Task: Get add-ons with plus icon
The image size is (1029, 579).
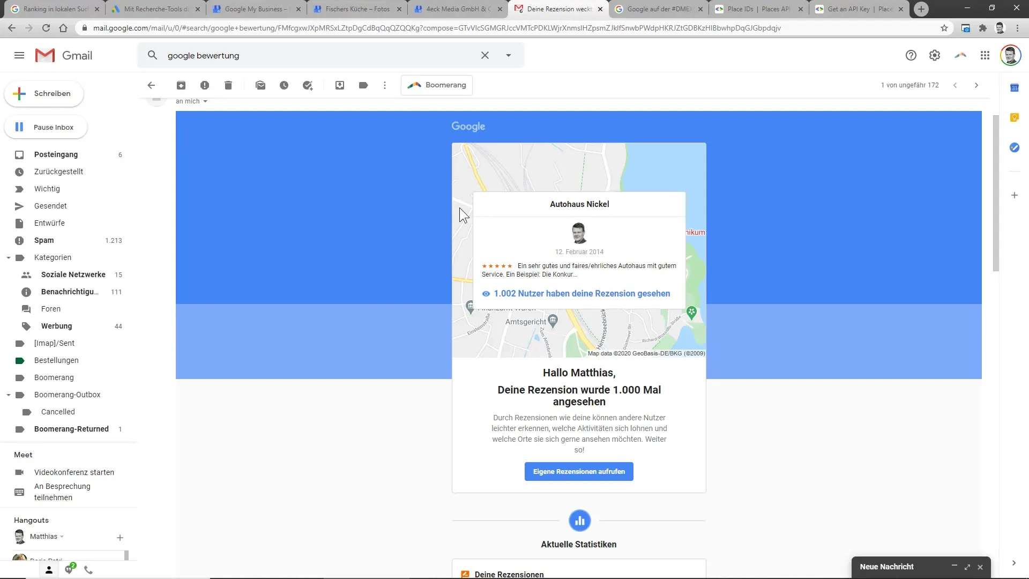Action: point(1015,195)
